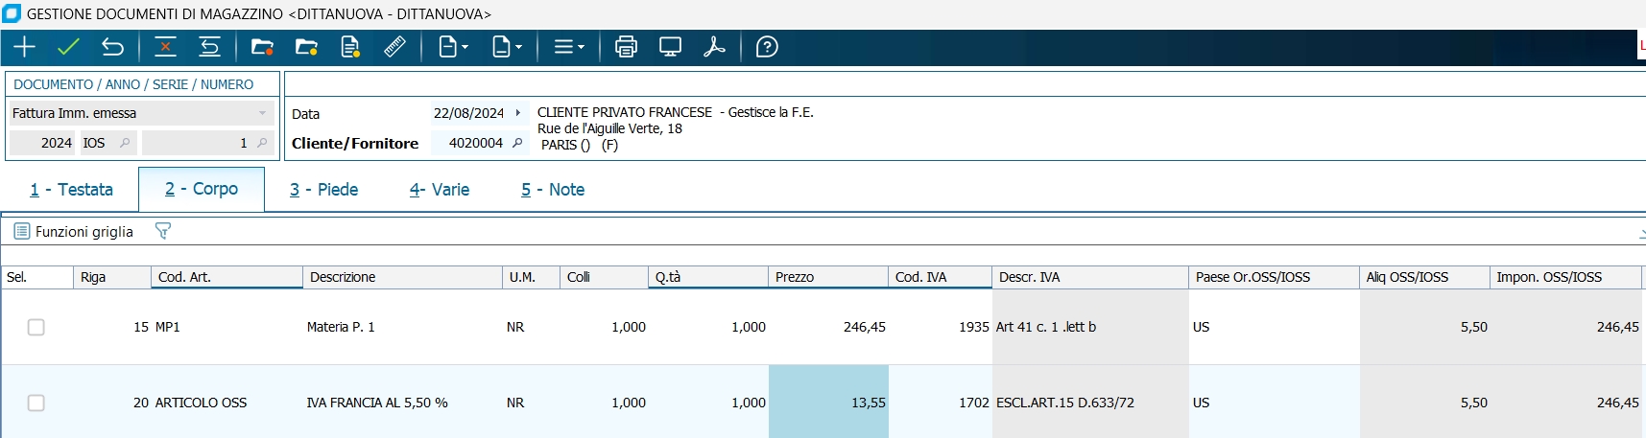Click the PDF export icon
This screenshot has height=438, width=1646.
point(714,47)
